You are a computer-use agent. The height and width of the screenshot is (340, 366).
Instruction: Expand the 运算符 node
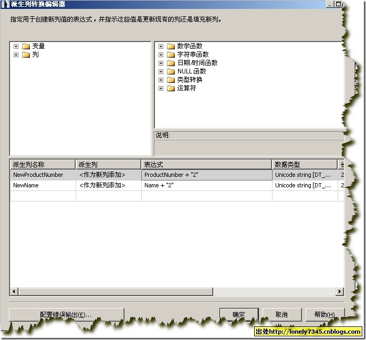click(x=161, y=88)
